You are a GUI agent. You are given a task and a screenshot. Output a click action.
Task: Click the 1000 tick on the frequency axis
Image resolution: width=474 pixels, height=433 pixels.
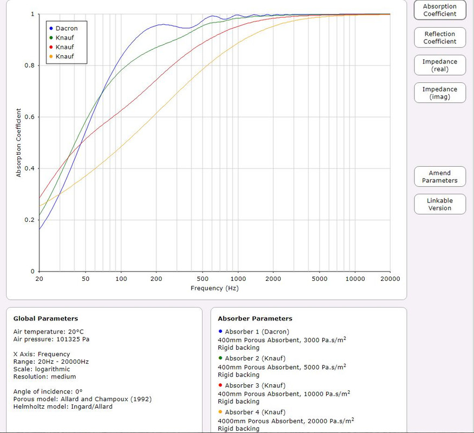238,279
